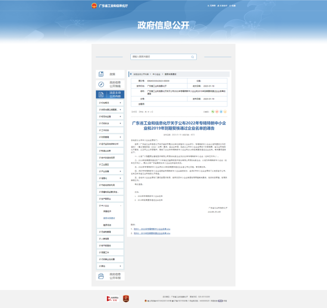Screen dimensions: 327x308
Task: Share the article via green WeChat icon
Action: click(213, 112)
